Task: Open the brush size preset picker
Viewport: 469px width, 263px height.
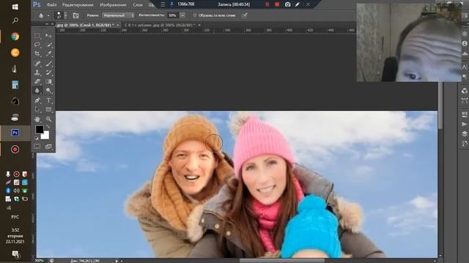Action: point(62,15)
